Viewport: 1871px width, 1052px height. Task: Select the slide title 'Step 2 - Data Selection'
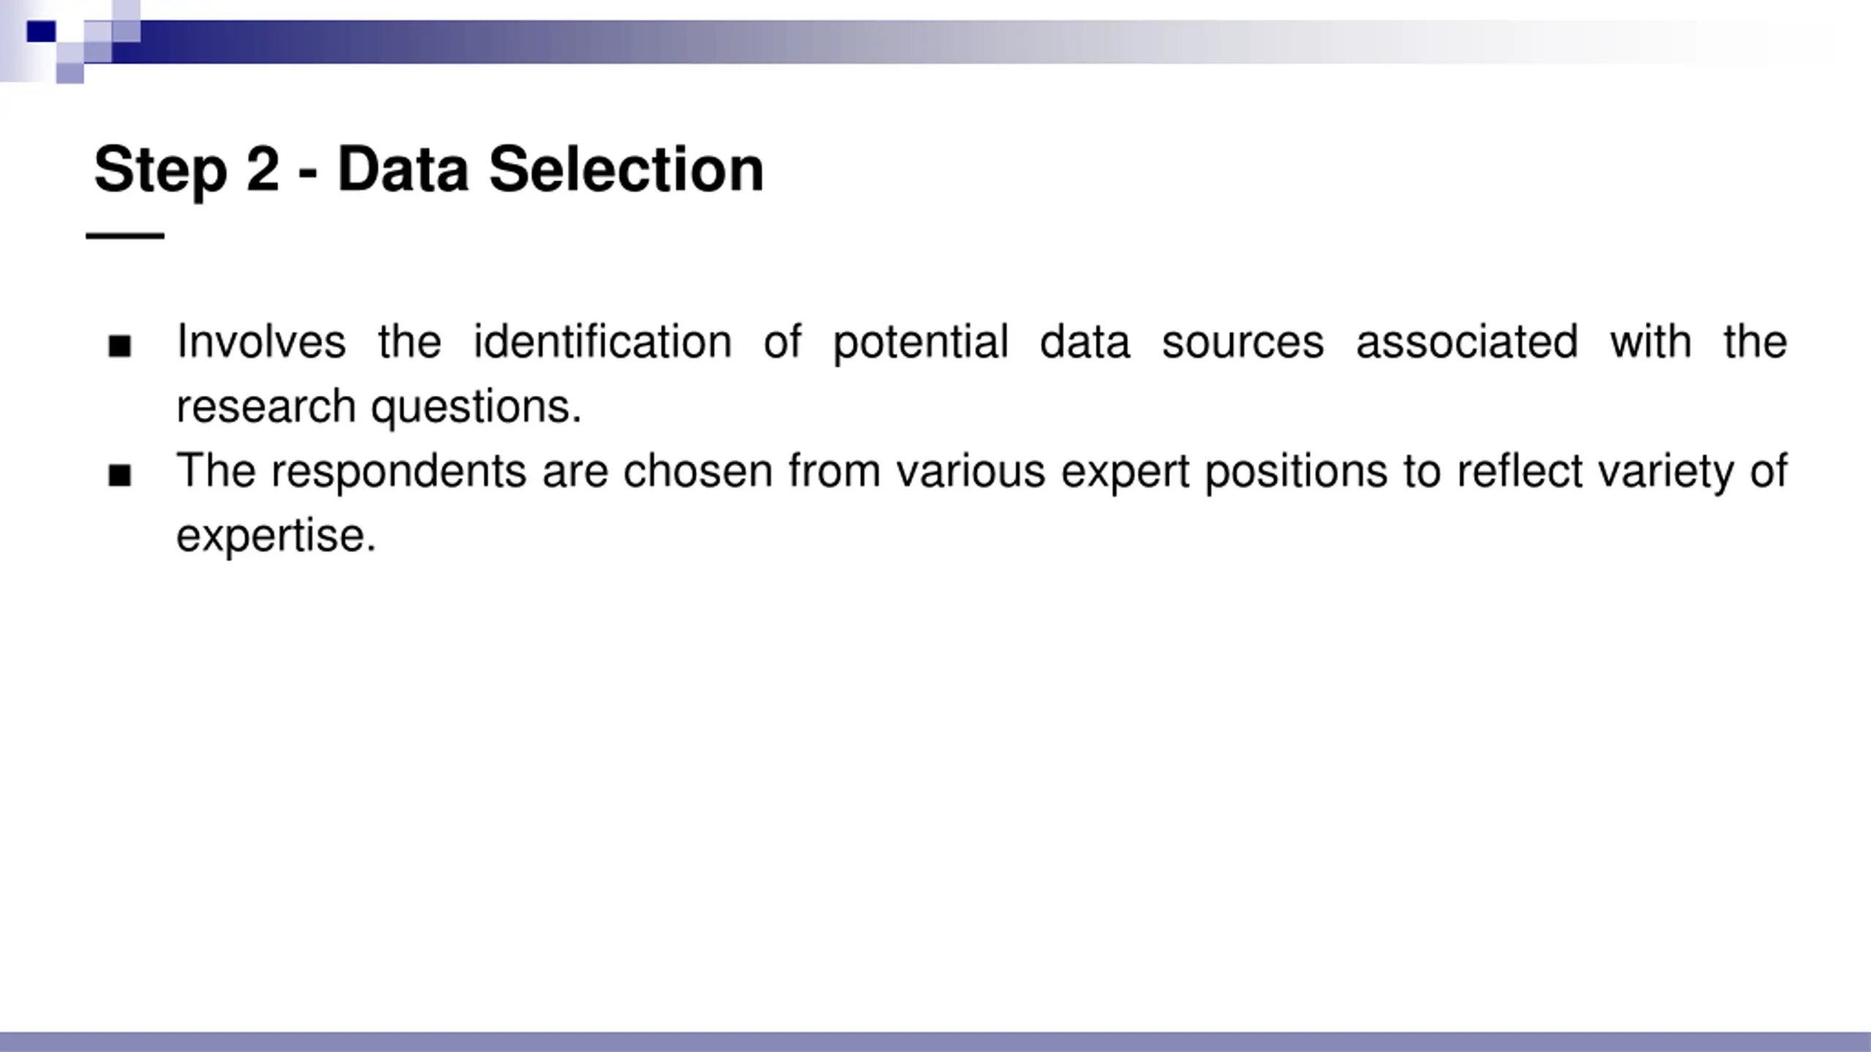coord(429,170)
